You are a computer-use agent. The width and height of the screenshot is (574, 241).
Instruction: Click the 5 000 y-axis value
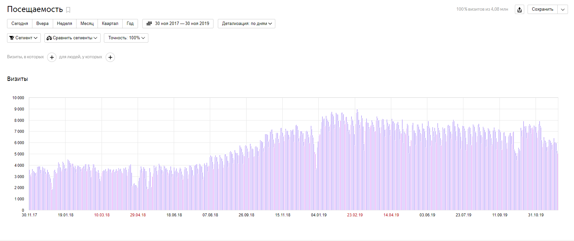[19, 154]
